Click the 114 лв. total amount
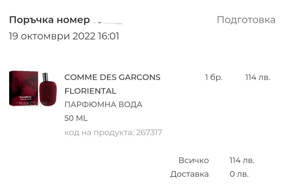 [242, 160]
